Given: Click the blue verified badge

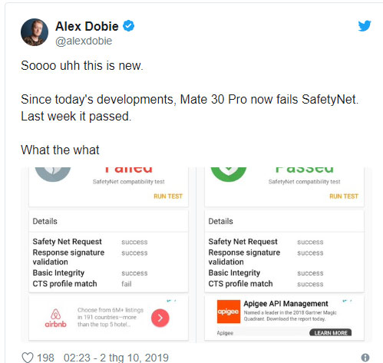Looking at the screenshot, I should (128, 26).
